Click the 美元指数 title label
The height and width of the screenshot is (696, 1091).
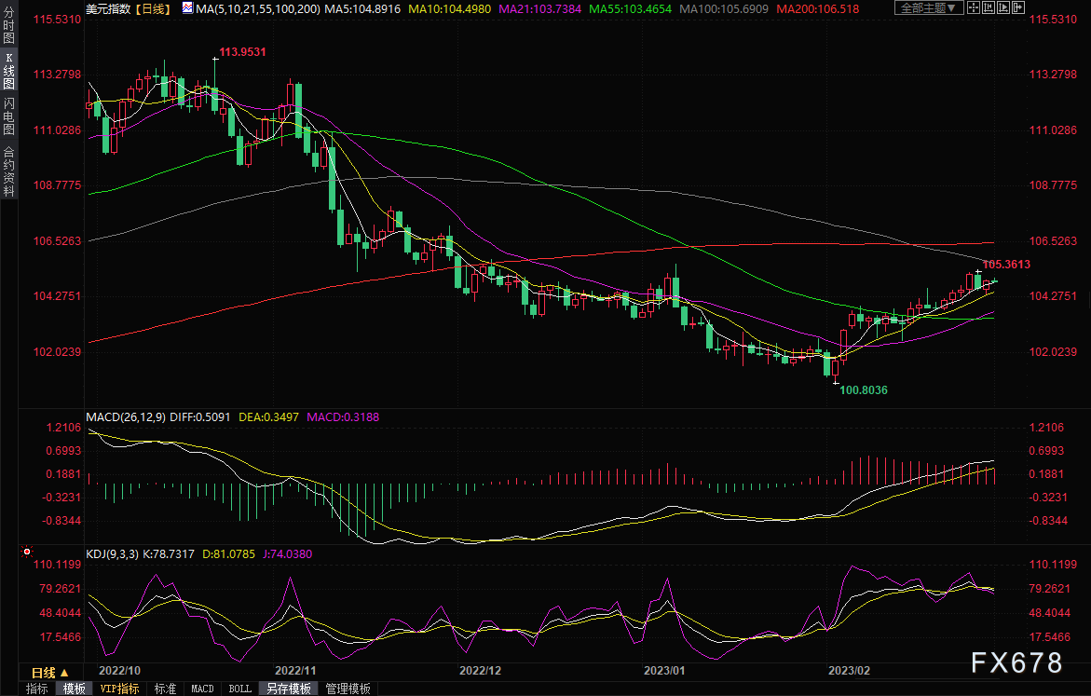pos(109,9)
